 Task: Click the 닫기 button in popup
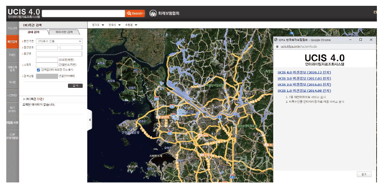[364, 174]
